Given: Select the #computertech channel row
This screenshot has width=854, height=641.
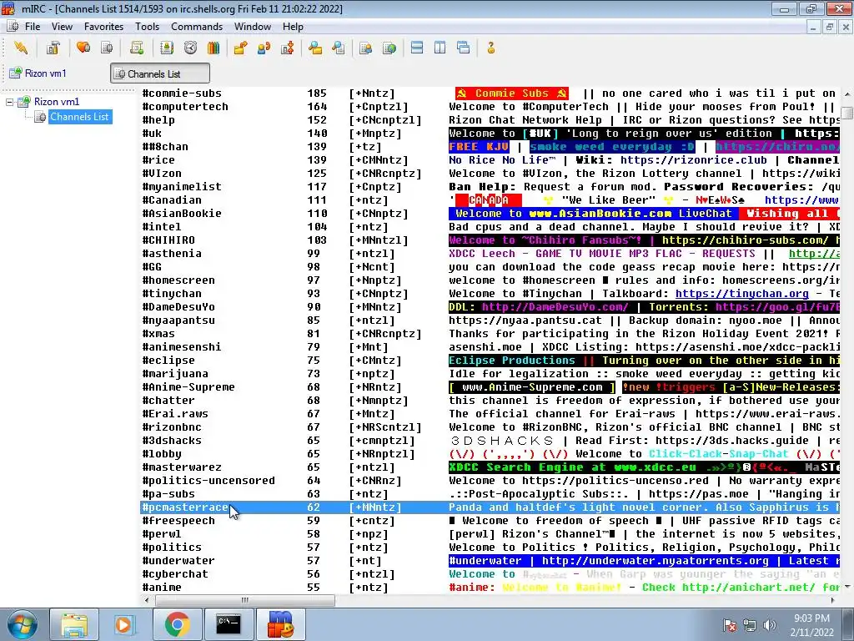Looking at the screenshot, I should 489,107.
